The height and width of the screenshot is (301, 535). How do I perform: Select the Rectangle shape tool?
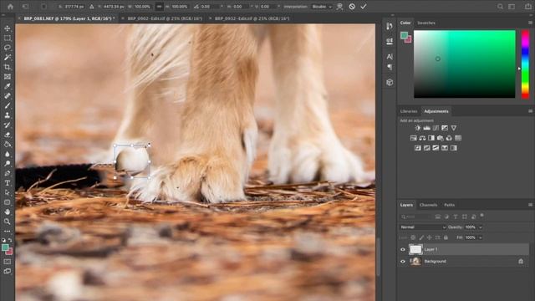8,202
